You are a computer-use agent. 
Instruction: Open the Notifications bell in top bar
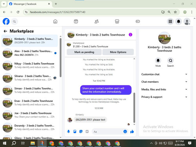[x=178, y=22]
